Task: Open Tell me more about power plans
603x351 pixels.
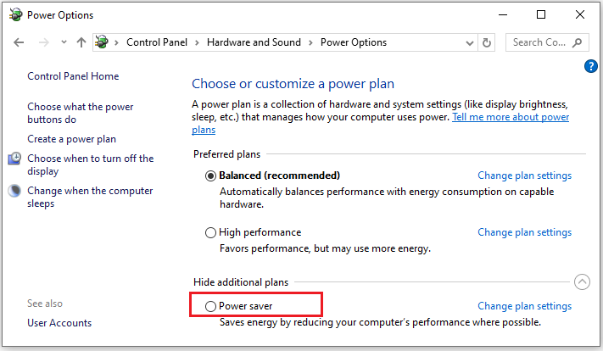Action: [510, 117]
